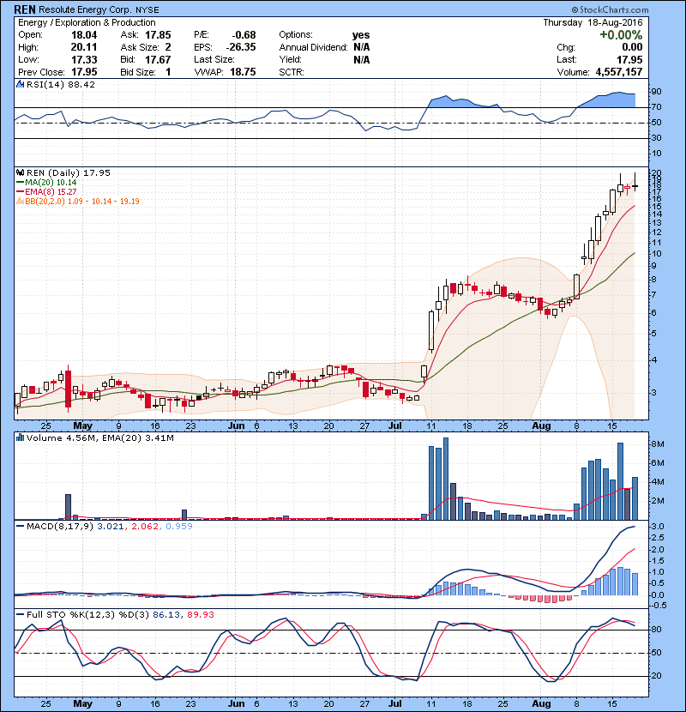Click the MACD(8,17,9) indicator label
The image size is (686, 712).
60,527
